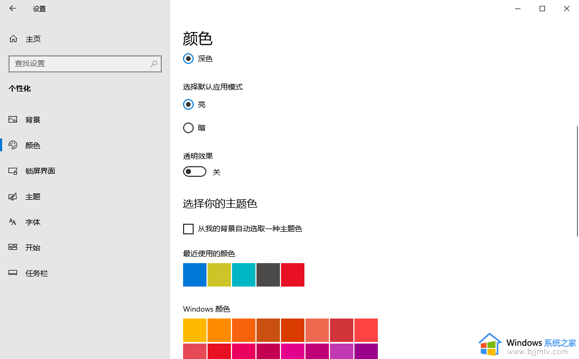Viewport: 579px width, 359px height.
Task: Click the 任务栏 taskbar icon
Action: 13,273
